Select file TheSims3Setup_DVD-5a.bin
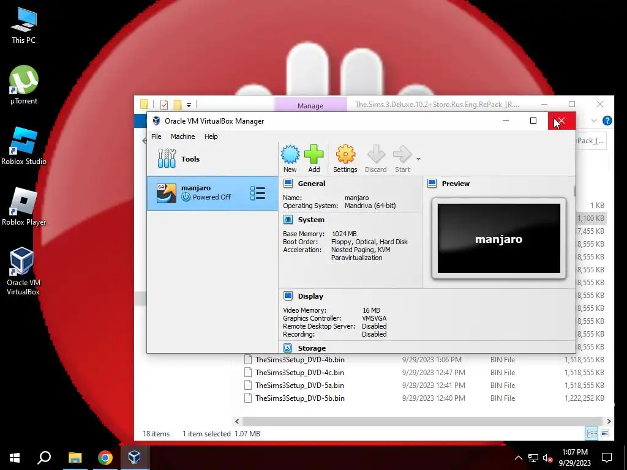 coord(299,385)
